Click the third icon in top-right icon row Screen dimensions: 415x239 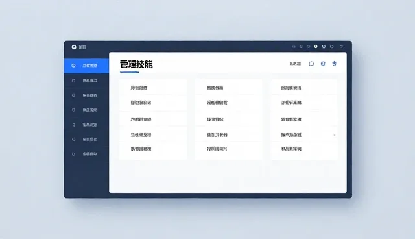(309, 47)
